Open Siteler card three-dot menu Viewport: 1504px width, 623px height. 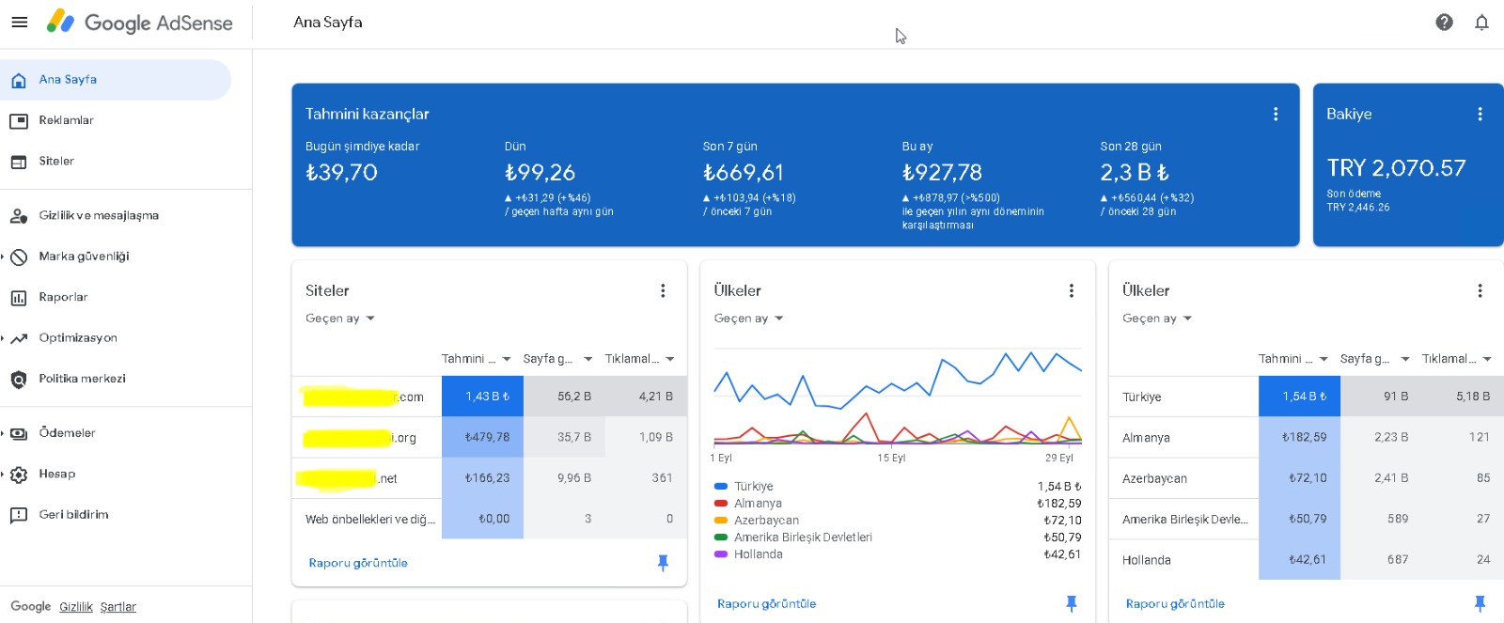pos(663,290)
